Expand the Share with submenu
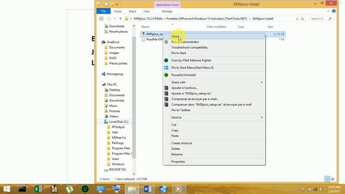 coord(214,82)
